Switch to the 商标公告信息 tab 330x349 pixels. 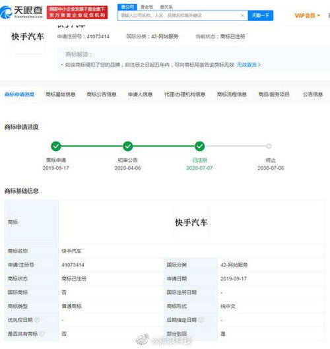(102, 94)
